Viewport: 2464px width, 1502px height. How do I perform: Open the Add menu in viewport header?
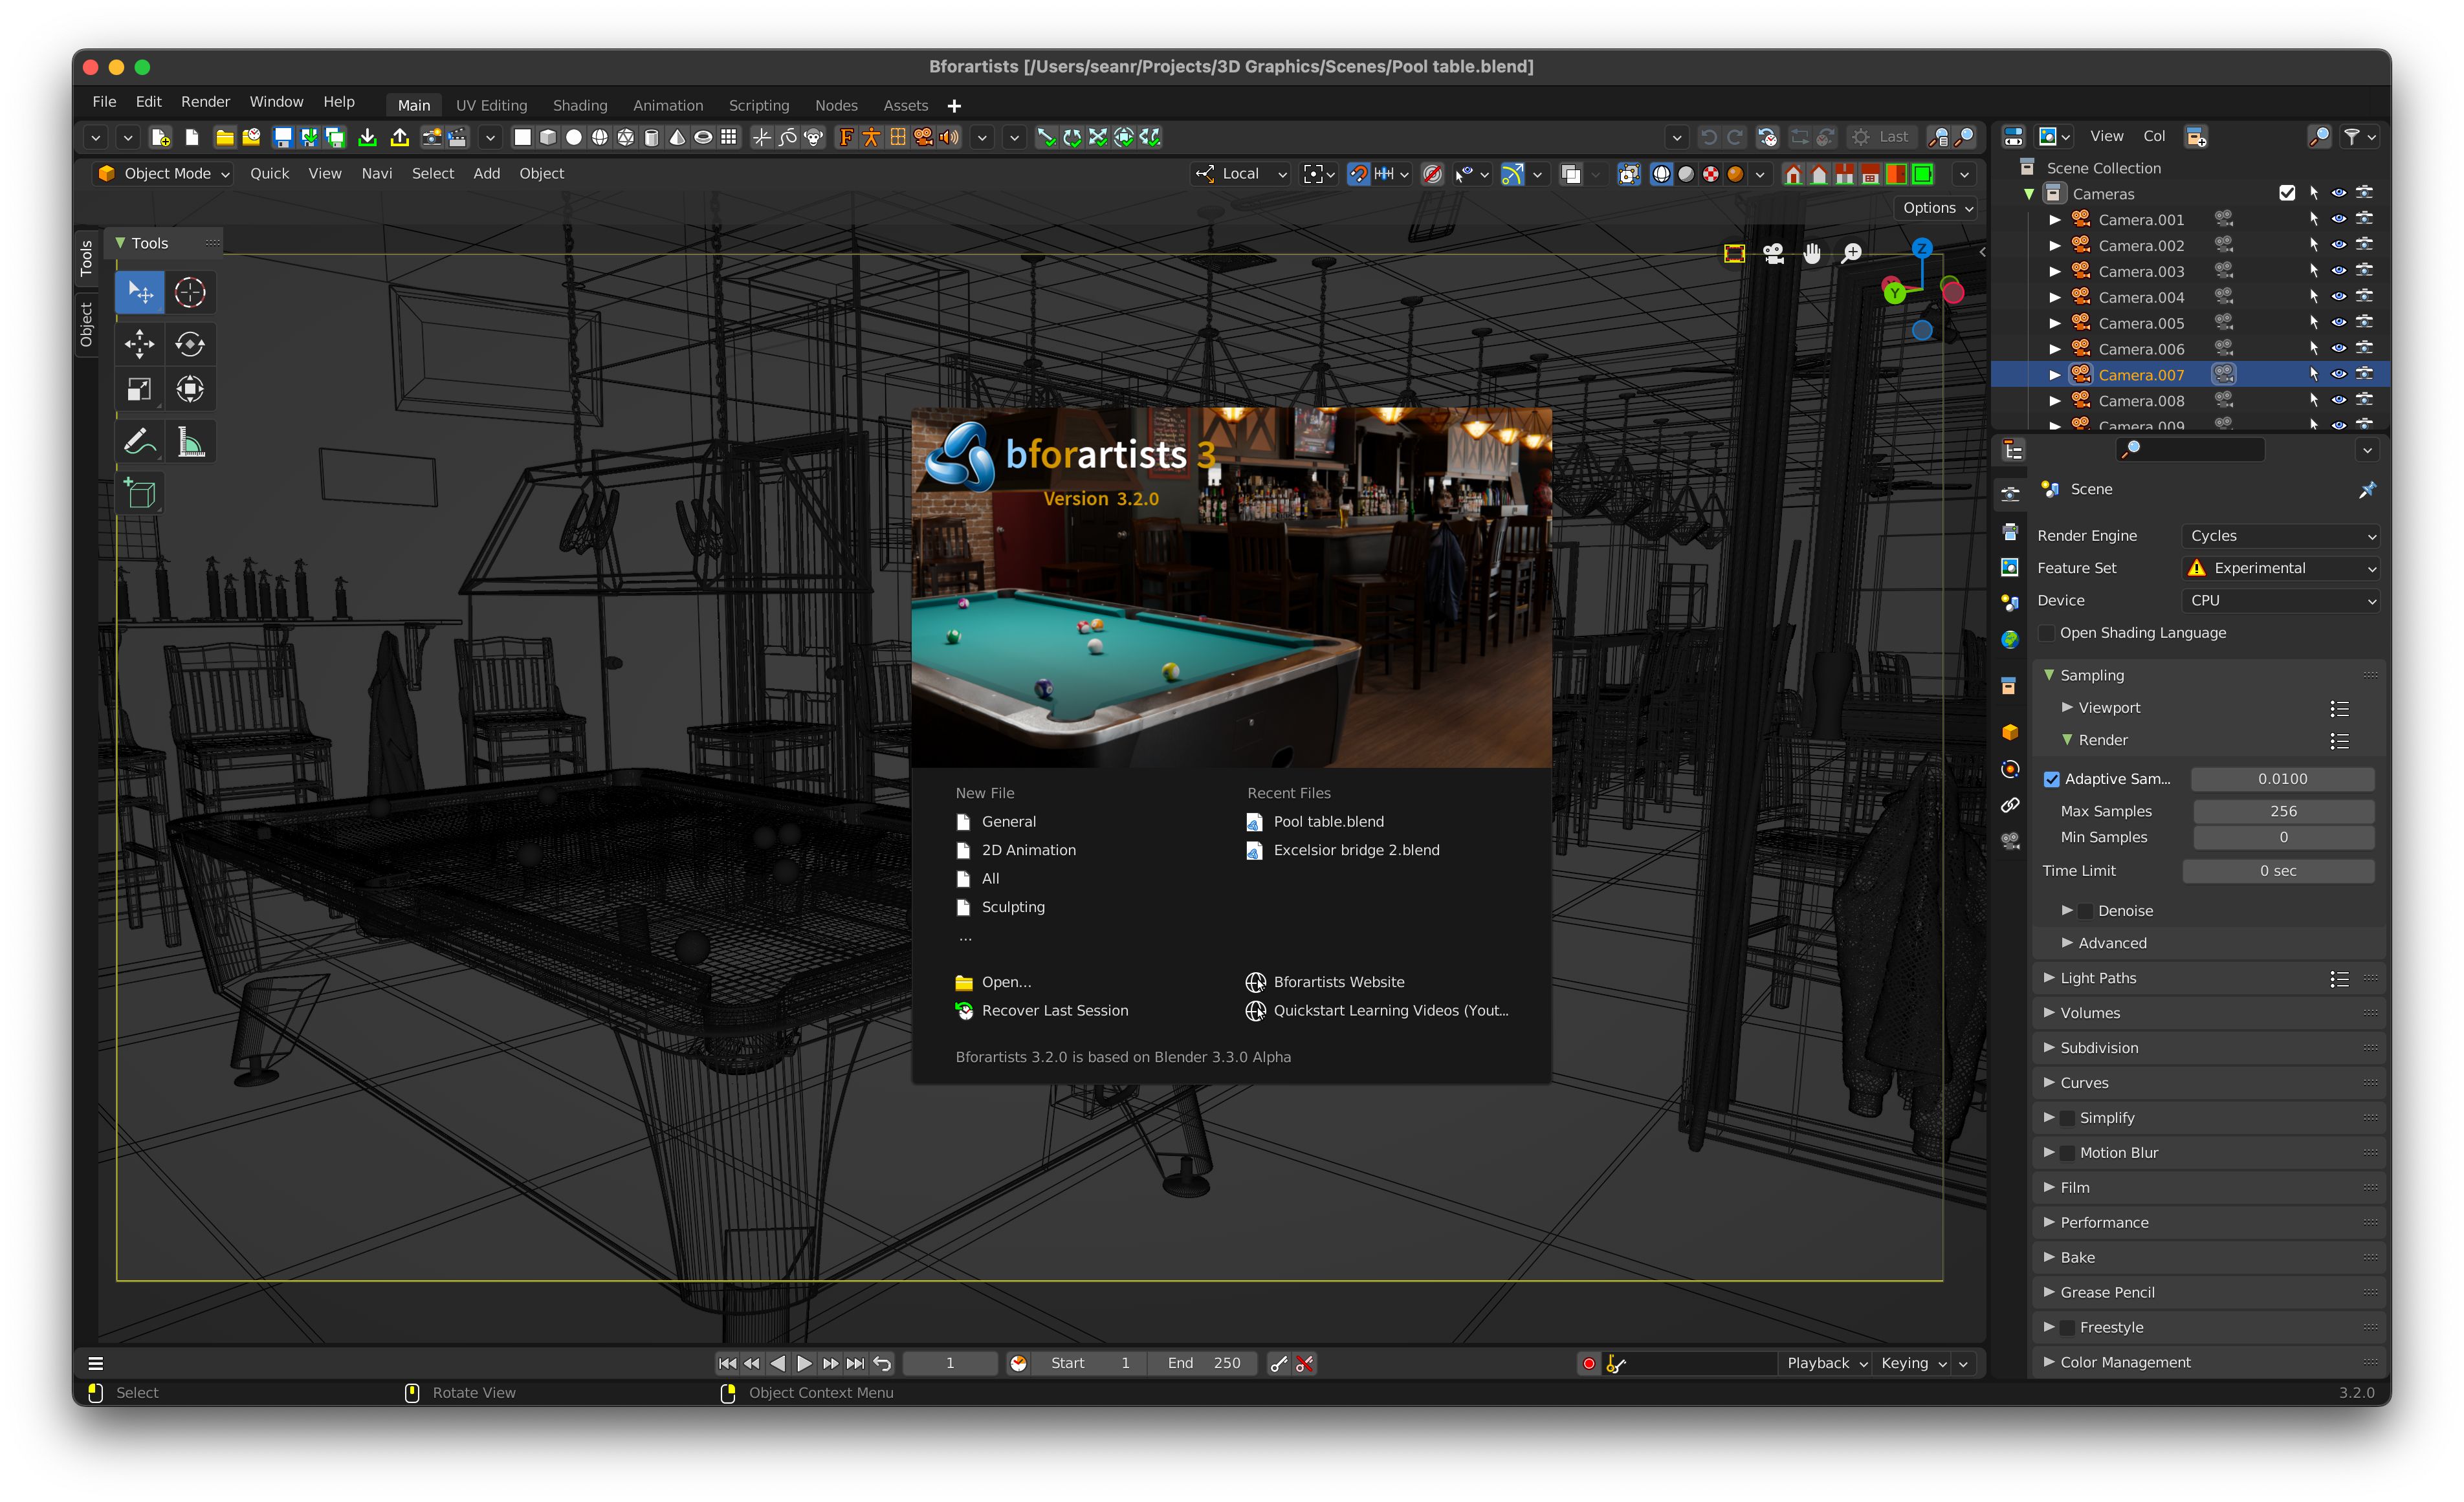(487, 173)
